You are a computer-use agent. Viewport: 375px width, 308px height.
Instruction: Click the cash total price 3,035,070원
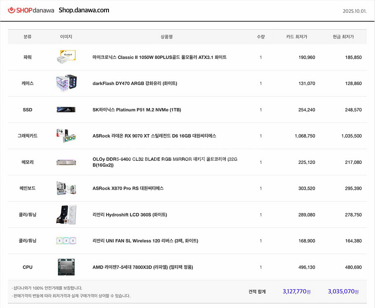coord(343,292)
